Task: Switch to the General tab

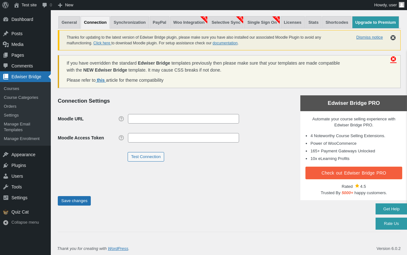Action: (69, 22)
